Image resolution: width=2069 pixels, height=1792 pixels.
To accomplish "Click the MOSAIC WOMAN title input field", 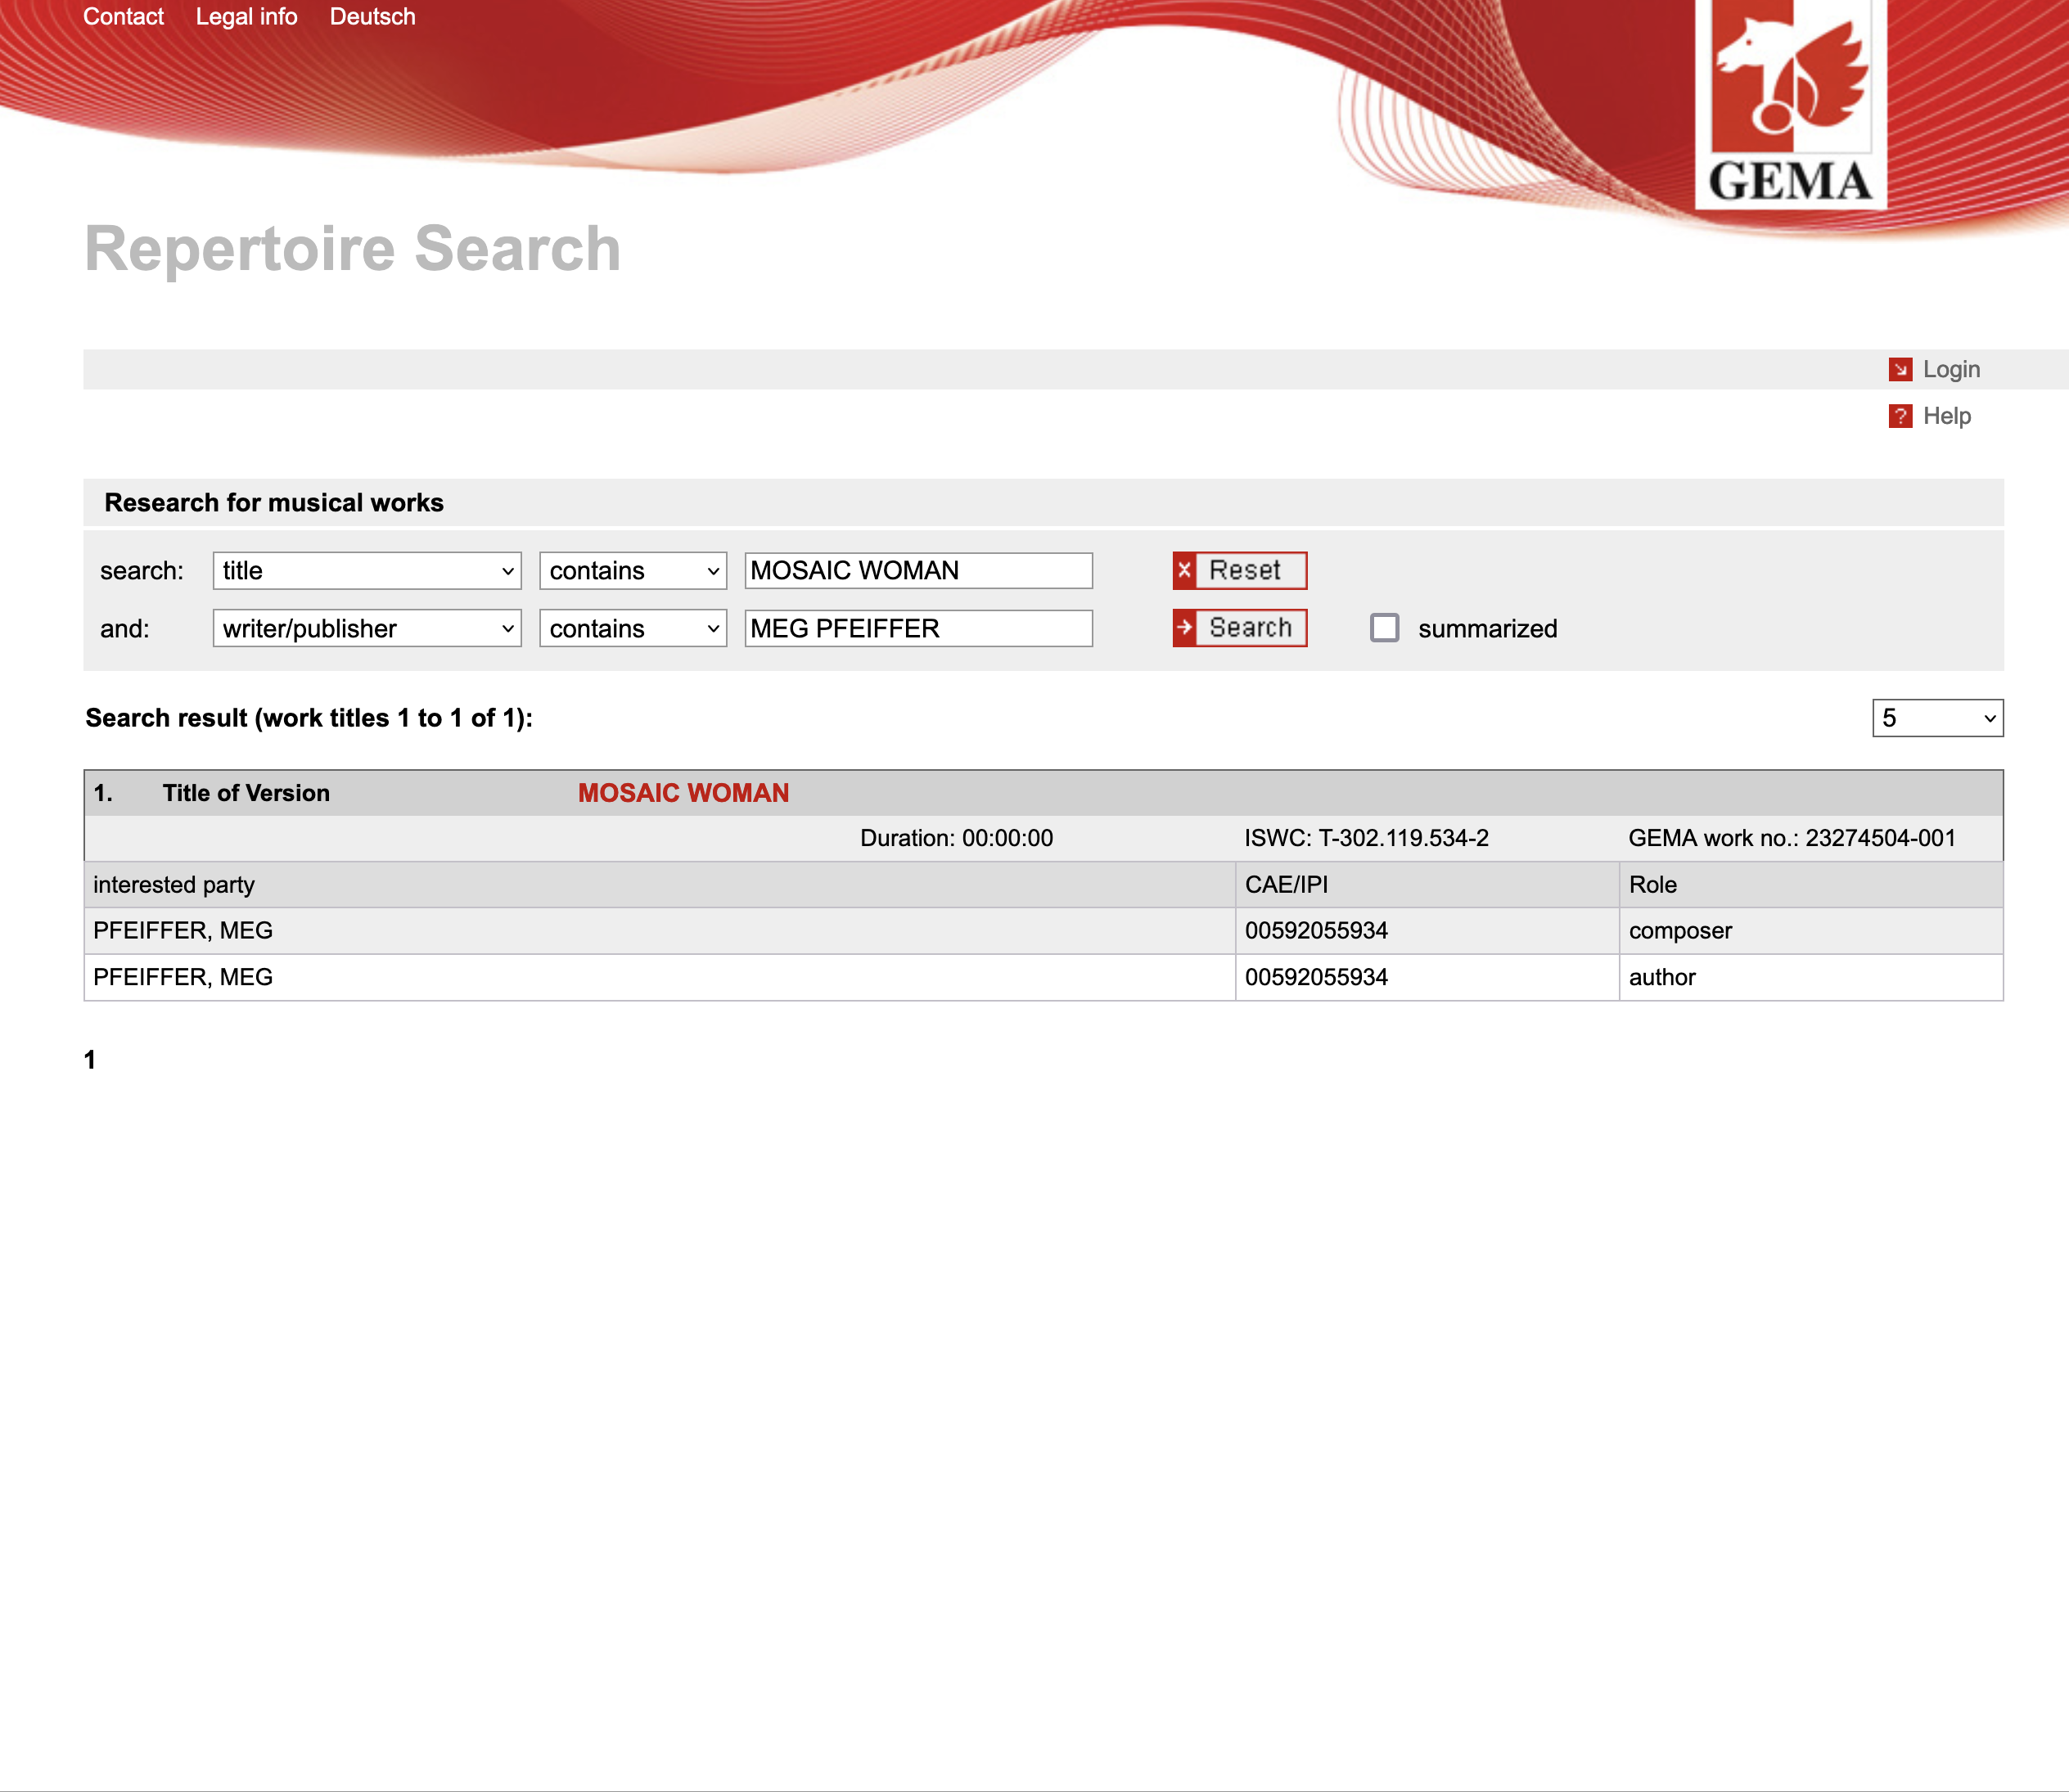I will pos(917,571).
